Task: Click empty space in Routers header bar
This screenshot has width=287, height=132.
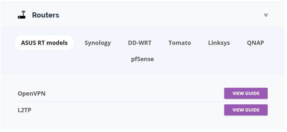Action: click(x=161, y=15)
